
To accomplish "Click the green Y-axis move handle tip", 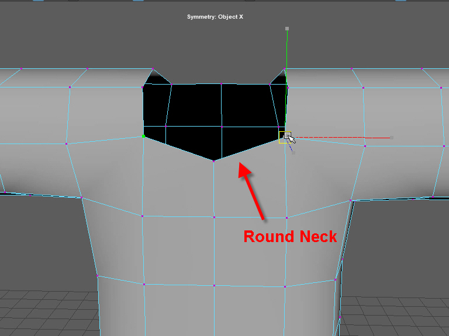I will (286, 28).
